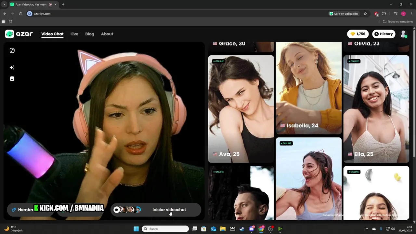The height and width of the screenshot is (234, 416).
Task: Show hidden system tray icons
Action: pyautogui.click(x=367, y=229)
